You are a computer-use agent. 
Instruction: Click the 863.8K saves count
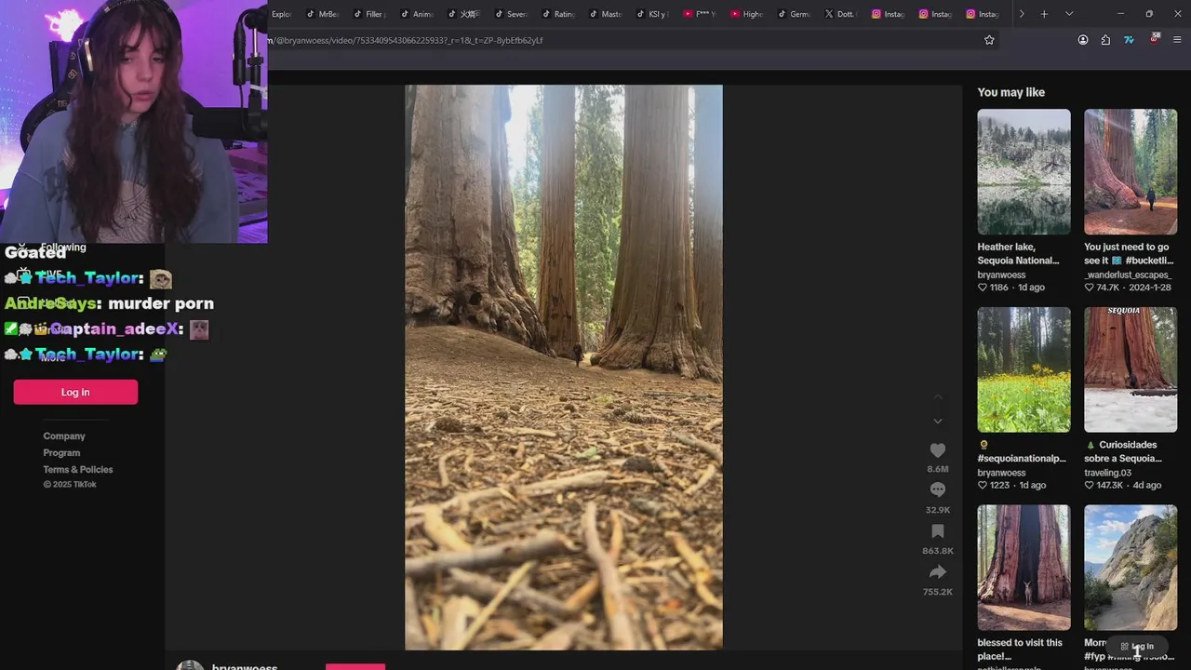938,551
